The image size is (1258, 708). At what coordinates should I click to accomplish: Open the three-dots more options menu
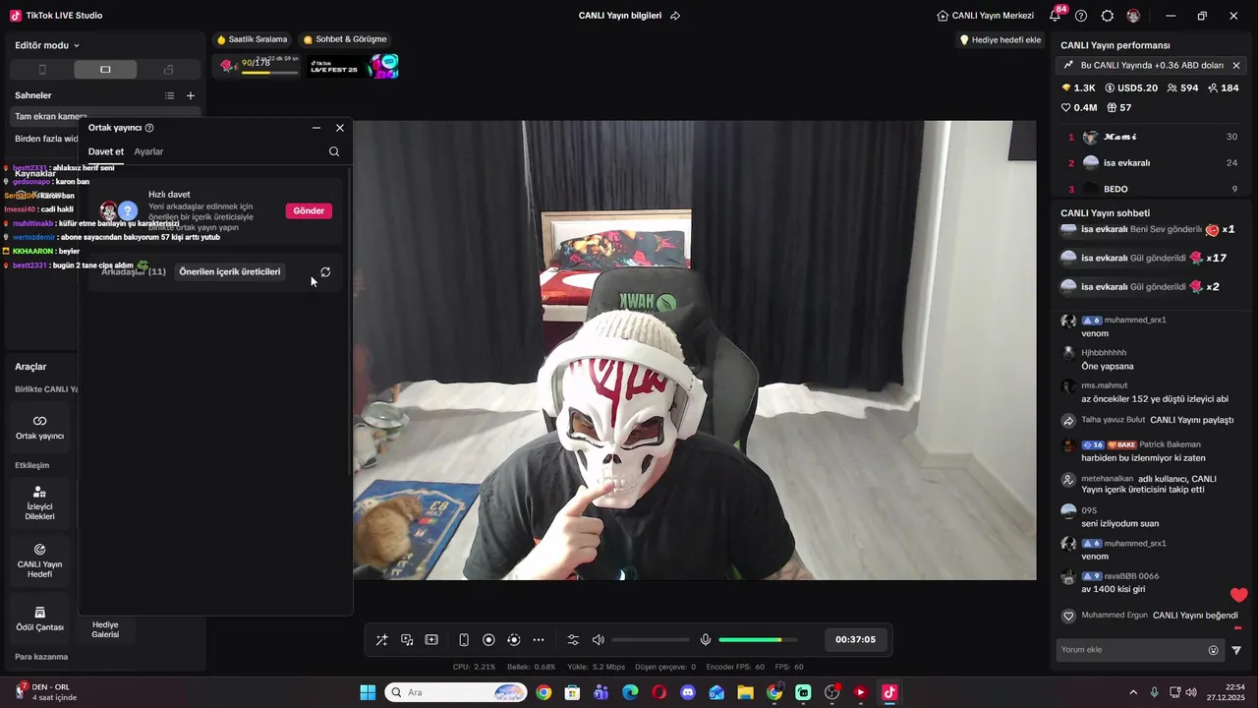(539, 640)
